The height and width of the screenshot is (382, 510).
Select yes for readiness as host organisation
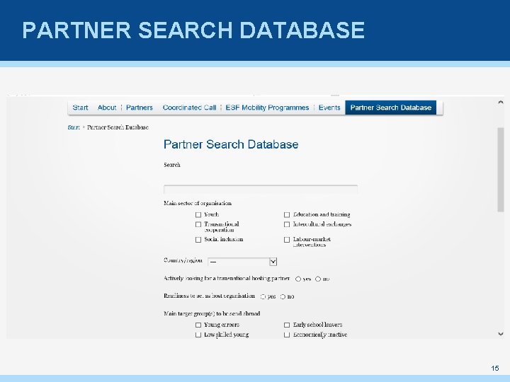coord(263,297)
